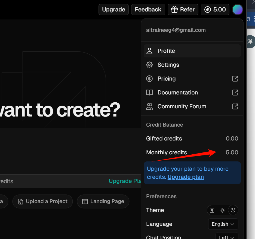255x239 pixels.
Task: Open external link icon beside Community Forum
Action: tap(235, 106)
